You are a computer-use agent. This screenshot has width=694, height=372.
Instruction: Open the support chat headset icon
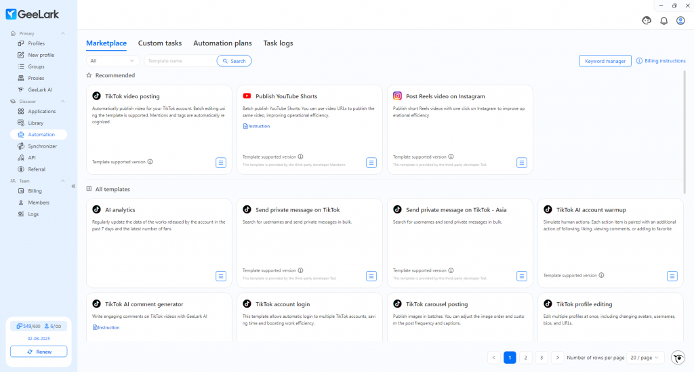pyautogui.click(x=647, y=20)
